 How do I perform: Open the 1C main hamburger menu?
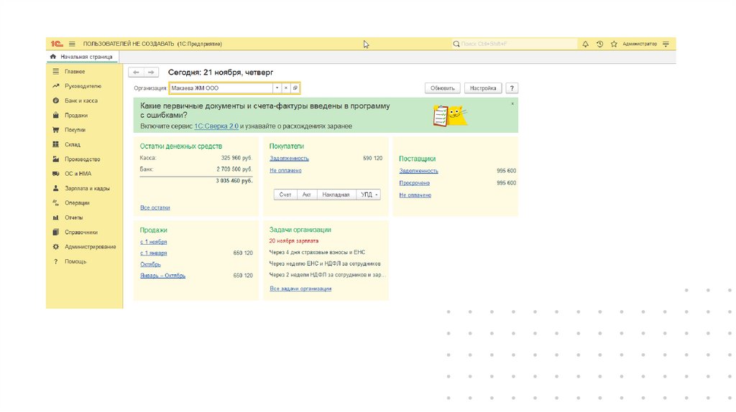tap(72, 44)
